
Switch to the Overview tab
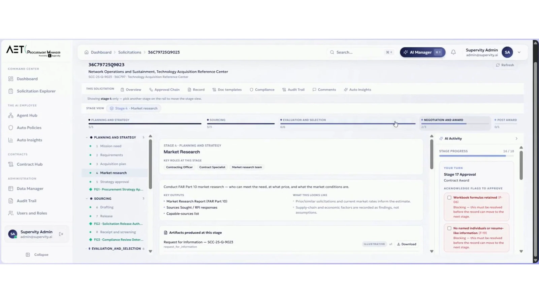click(131, 90)
